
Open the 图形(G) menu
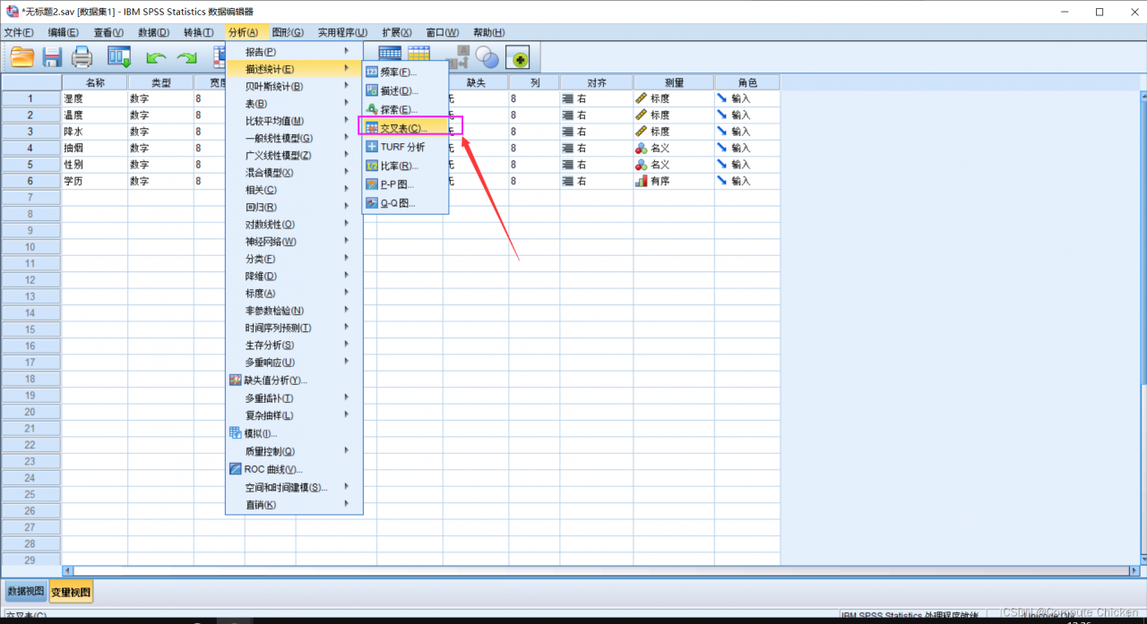click(288, 32)
